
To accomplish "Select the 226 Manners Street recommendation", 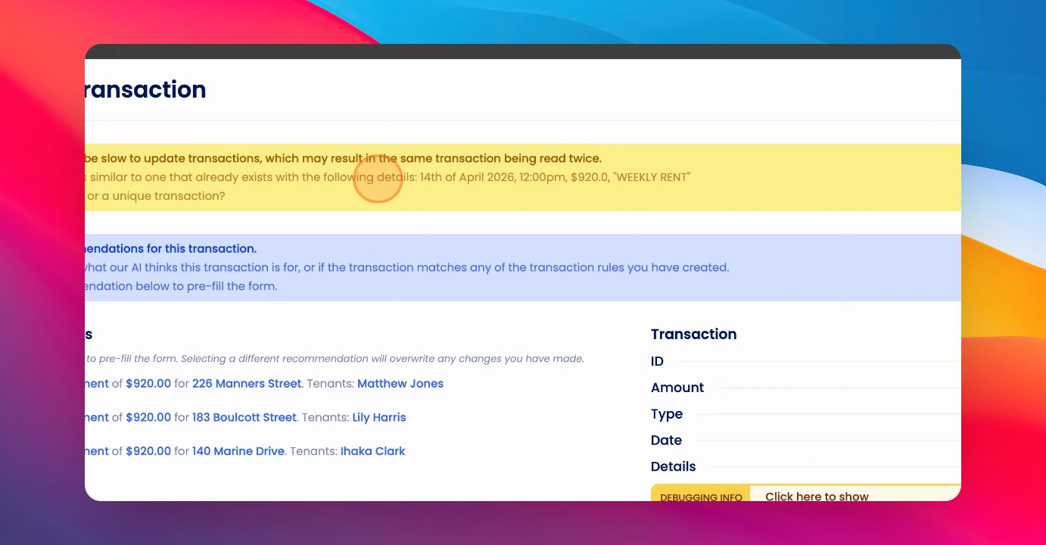I will point(247,384).
